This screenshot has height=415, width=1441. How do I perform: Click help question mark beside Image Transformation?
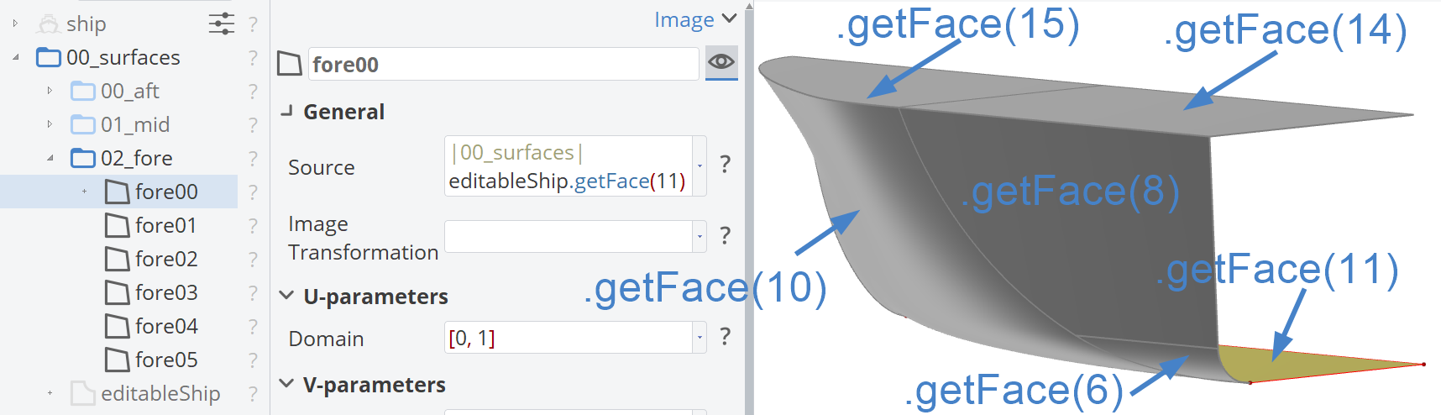pos(726,235)
